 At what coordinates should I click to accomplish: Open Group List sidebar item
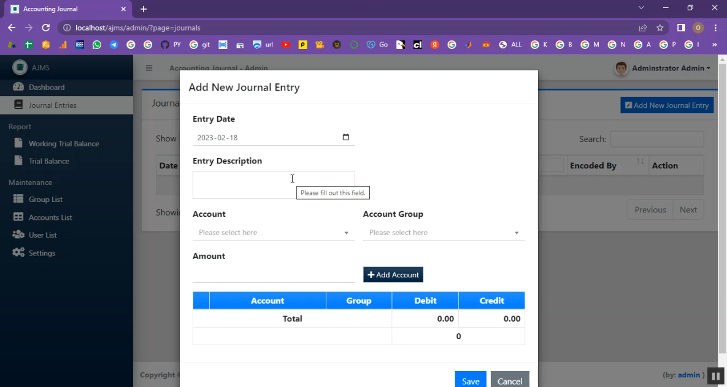point(45,200)
